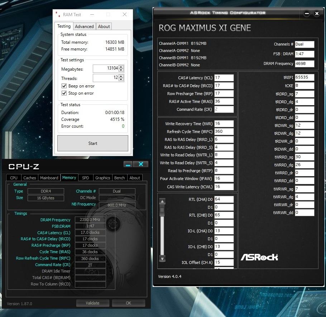
Task: Open the Bench tab in CPU-Z
Action: pos(120,178)
